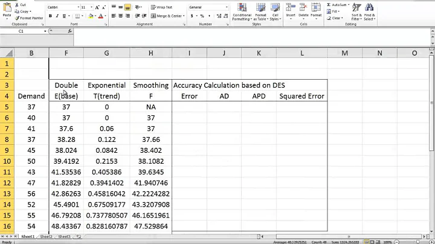Open Find & Select binoculars menu

(x=369, y=12)
